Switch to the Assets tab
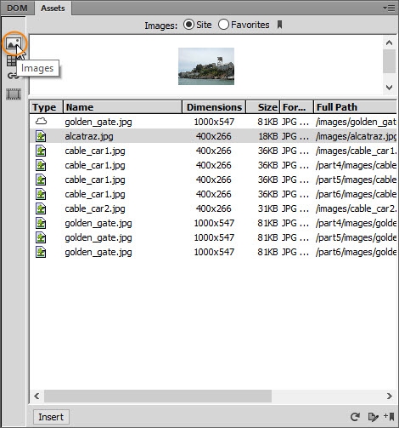The image size is (399, 428). coord(53,8)
